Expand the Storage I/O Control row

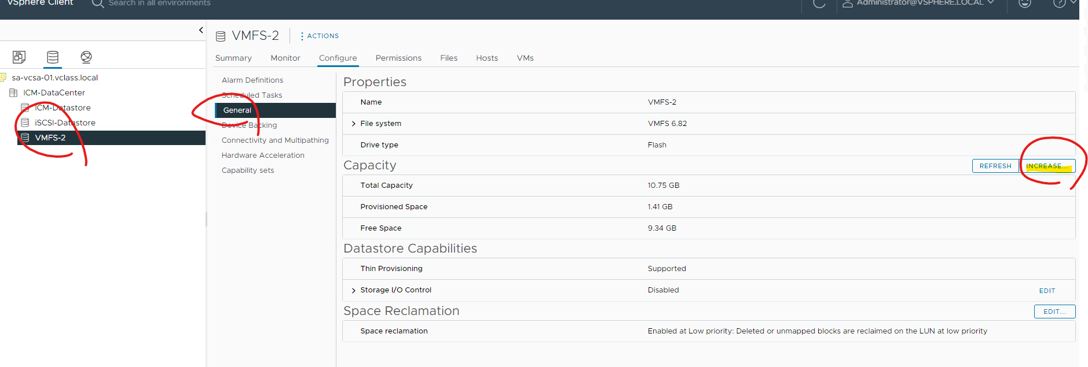pos(354,290)
